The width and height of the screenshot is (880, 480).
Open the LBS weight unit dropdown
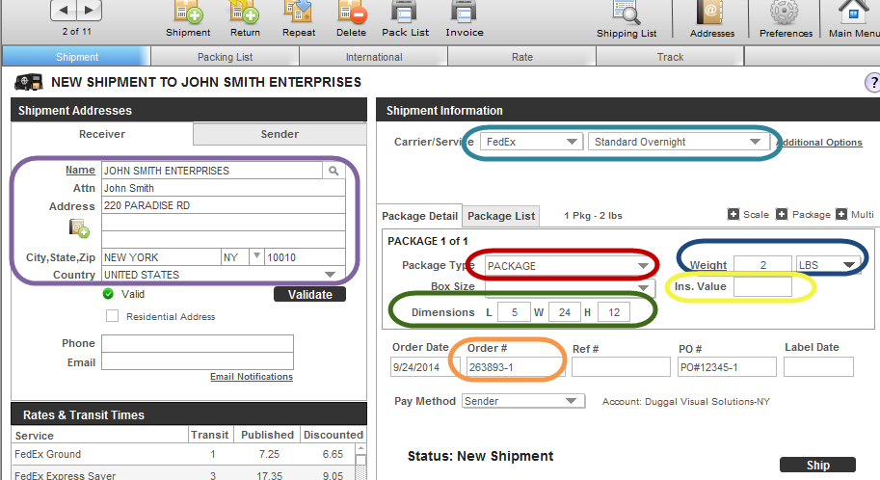tap(828, 264)
